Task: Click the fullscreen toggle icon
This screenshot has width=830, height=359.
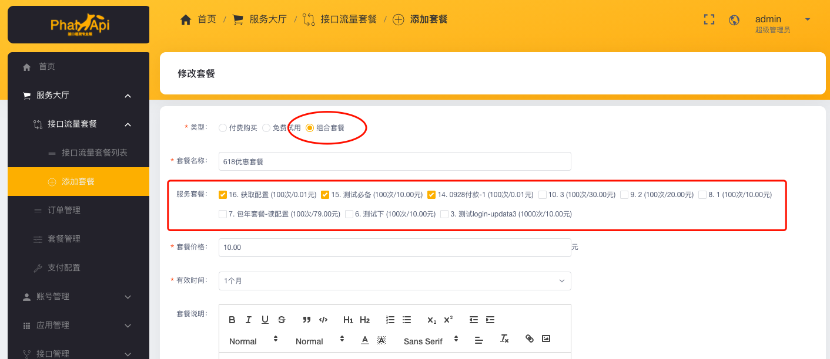Action: (x=709, y=19)
